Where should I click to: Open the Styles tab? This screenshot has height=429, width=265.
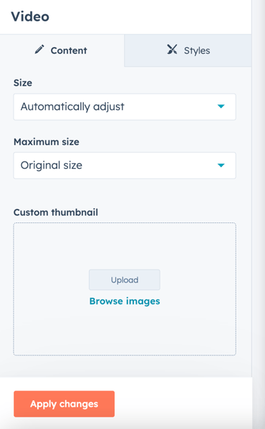coord(188,51)
